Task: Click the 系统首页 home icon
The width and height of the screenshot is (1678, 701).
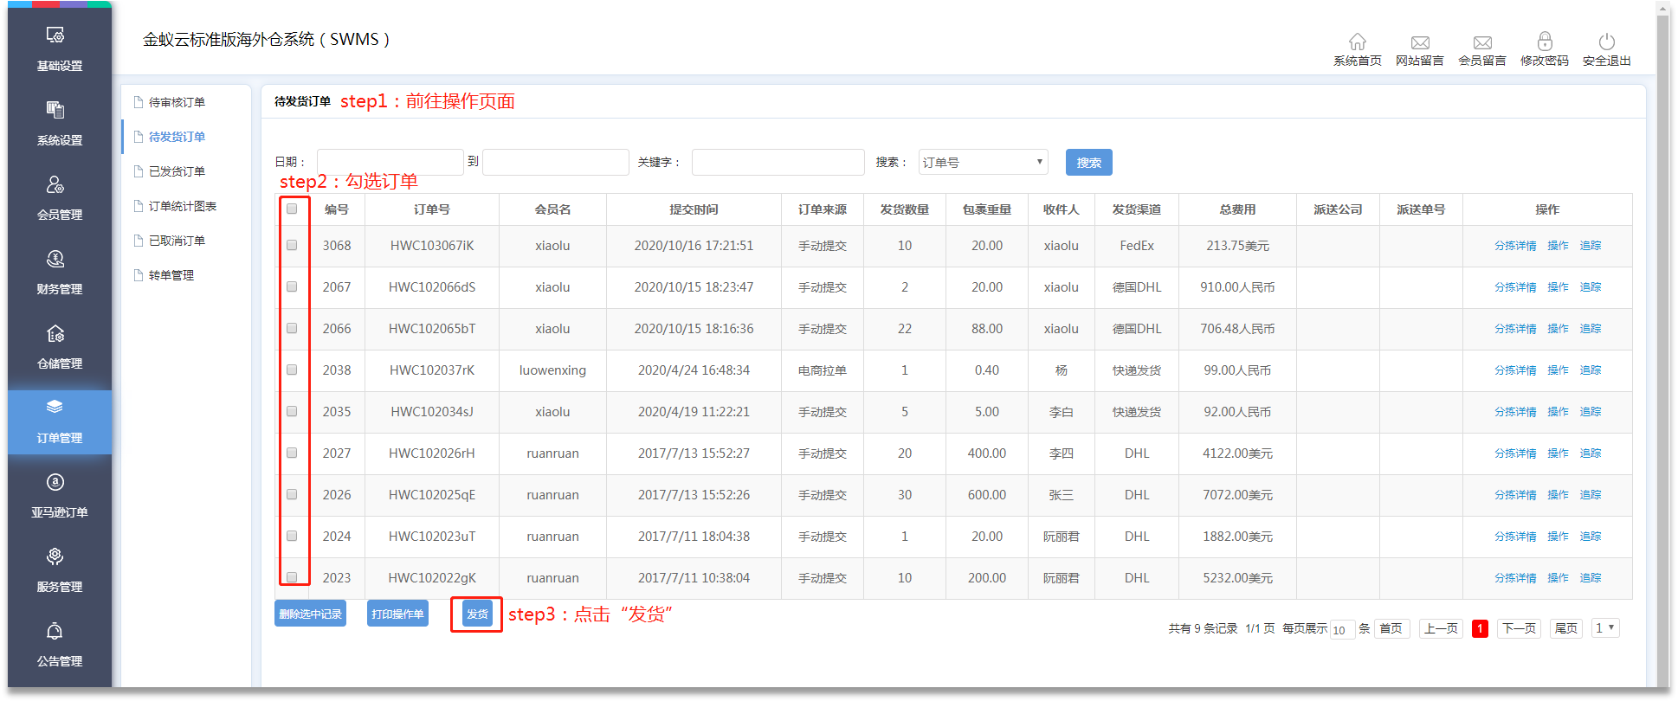Action: point(1357,42)
